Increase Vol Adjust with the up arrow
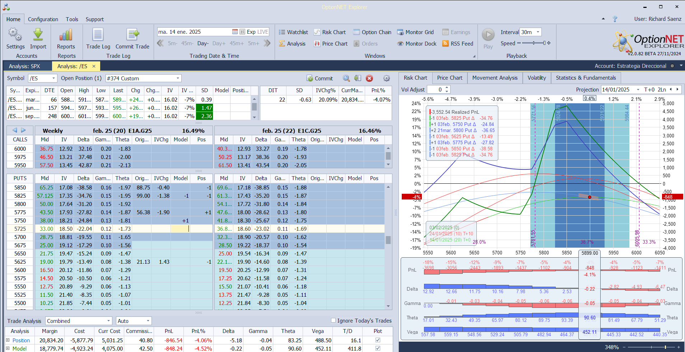685x352 pixels. [x=447, y=88]
